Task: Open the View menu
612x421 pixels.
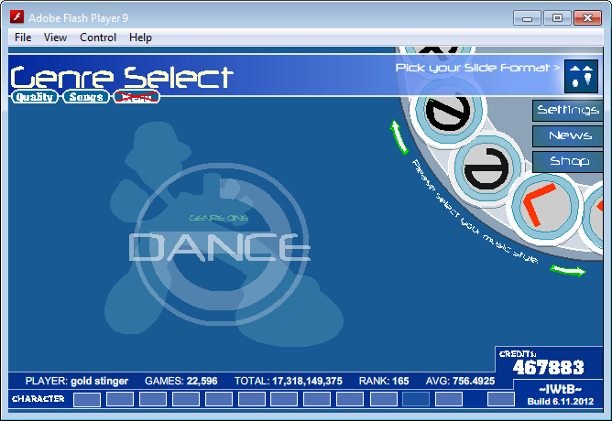Action: pyautogui.click(x=55, y=38)
